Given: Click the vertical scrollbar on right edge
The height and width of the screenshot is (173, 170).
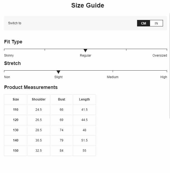Looking at the screenshot, I should coord(169,66).
